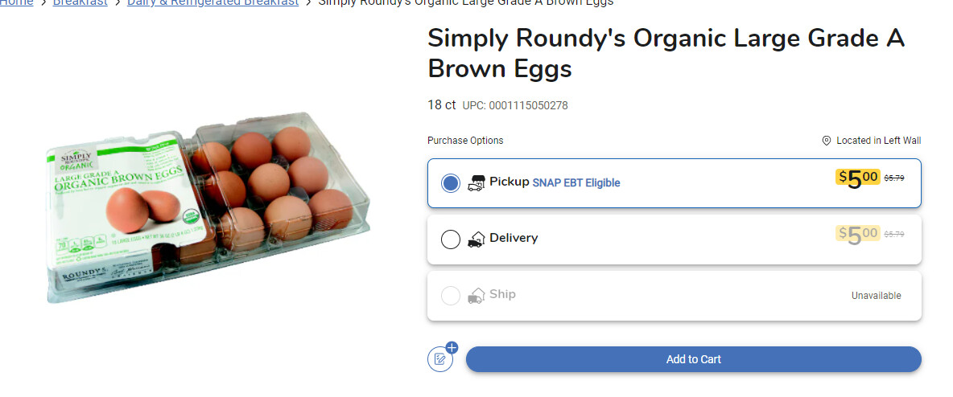This screenshot has height=397, width=953.
Task: Click the Delivery truck icon
Action: point(476,239)
